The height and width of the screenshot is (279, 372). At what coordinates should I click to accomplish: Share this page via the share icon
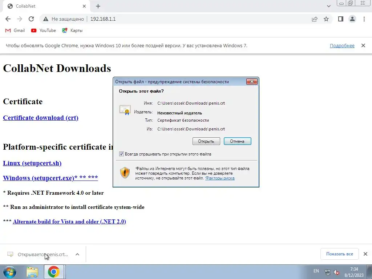[315, 19]
